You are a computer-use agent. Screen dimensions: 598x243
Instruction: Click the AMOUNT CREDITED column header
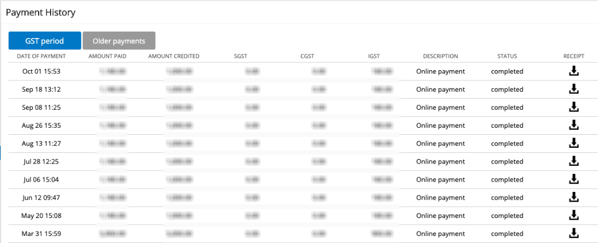(x=174, y=56)
